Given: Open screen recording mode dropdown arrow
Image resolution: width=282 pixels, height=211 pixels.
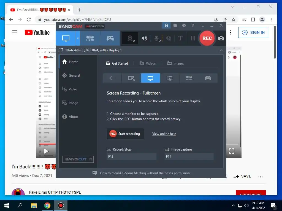Looking at the screenshot, I should click(x=78, y=38).
